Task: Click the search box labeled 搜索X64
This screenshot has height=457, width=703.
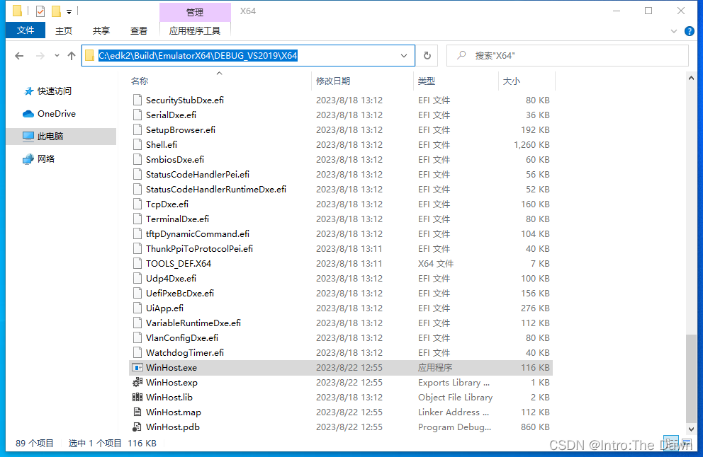Action: pyautogui.click(x=567, y=55)
